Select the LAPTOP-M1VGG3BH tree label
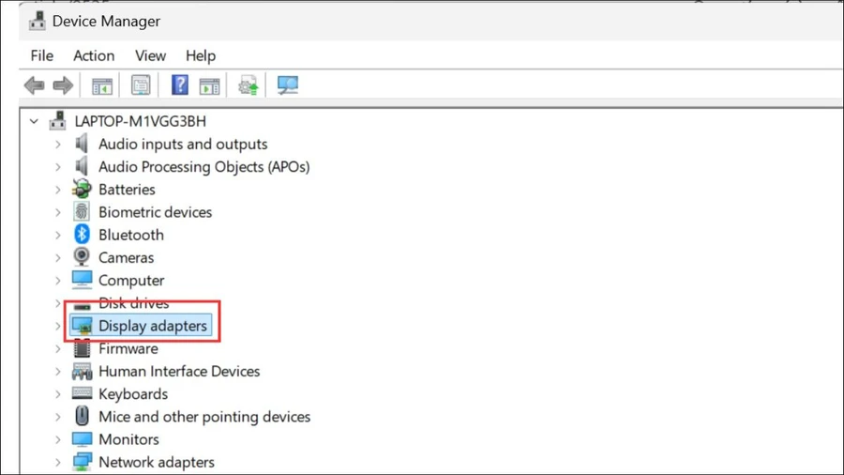The width and height of the screenshot is (844, 475). (x=140, y=121)
